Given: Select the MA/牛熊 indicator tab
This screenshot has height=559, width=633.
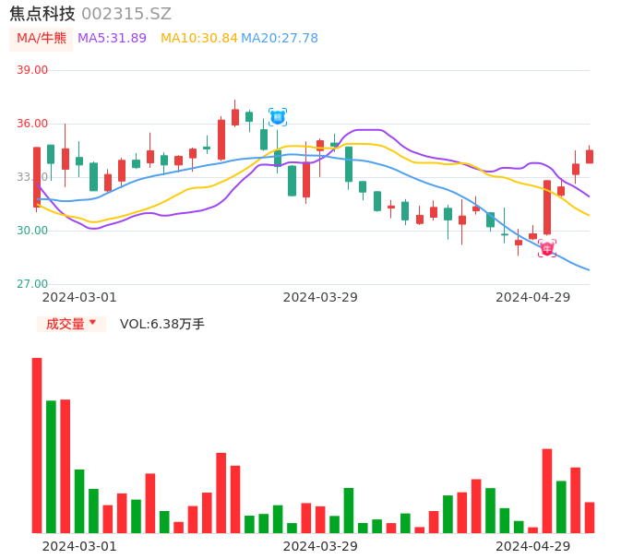Looking at the screenshot, I should tap(42, 39).
